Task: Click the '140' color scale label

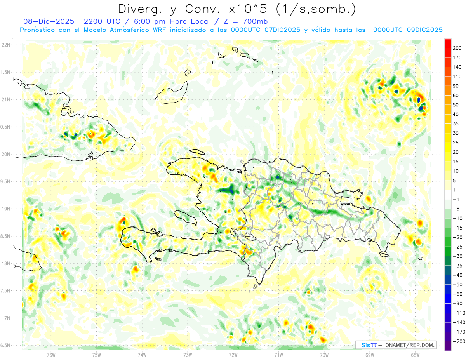Action: [x=457, y=67]
